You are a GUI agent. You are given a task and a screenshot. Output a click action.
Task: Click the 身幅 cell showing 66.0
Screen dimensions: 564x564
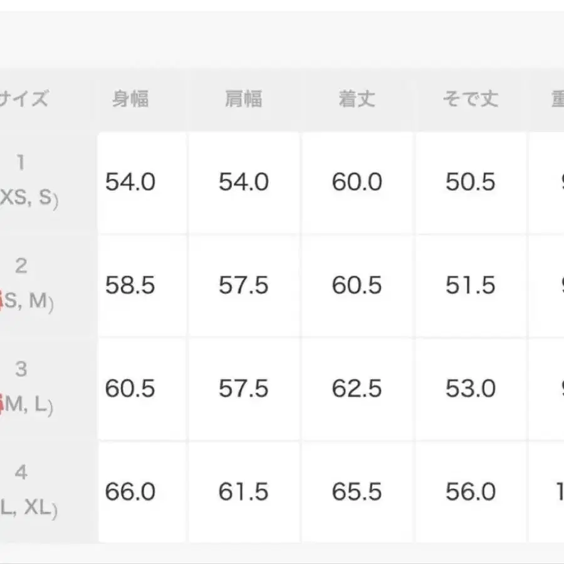(130, 492)
